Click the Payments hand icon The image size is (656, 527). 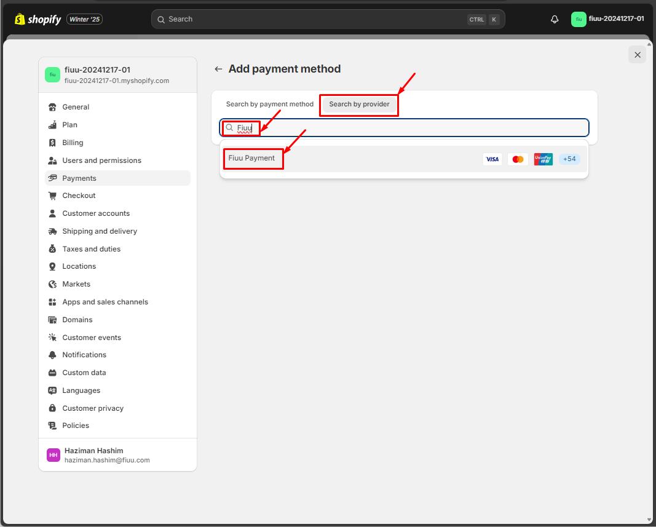(x=52, y=178)
